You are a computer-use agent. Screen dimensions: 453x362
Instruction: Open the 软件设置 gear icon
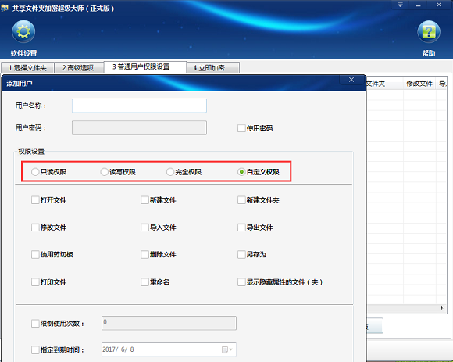pos(23,31)
